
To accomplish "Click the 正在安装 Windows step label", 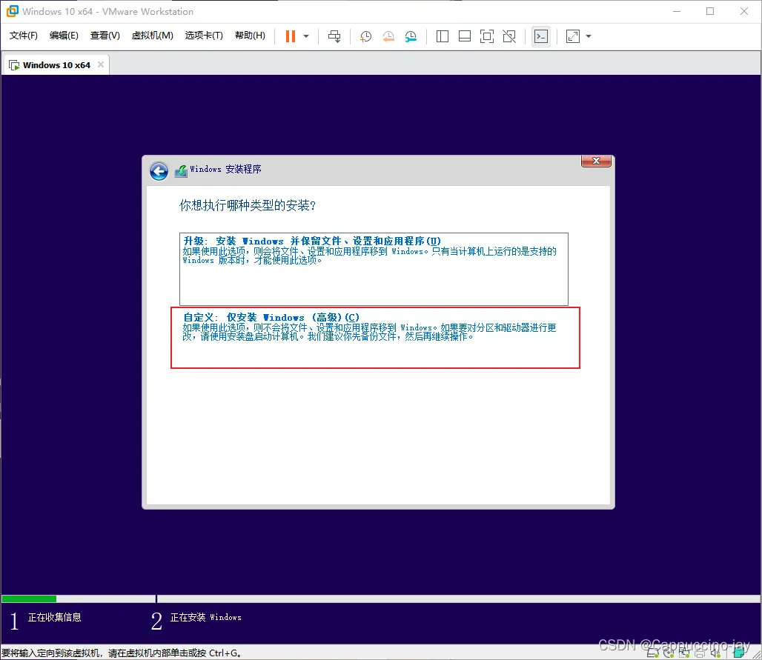I will click(205, 617).
